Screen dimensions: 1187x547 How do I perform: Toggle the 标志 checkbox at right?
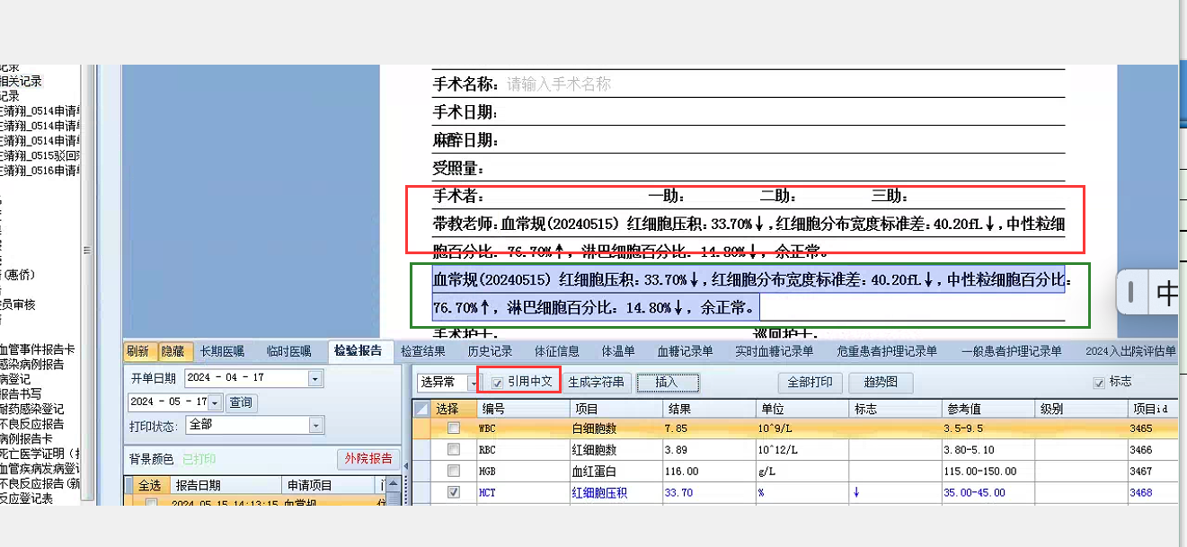coord(1098,383)
